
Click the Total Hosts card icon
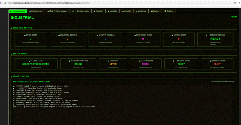coord(24,35)
